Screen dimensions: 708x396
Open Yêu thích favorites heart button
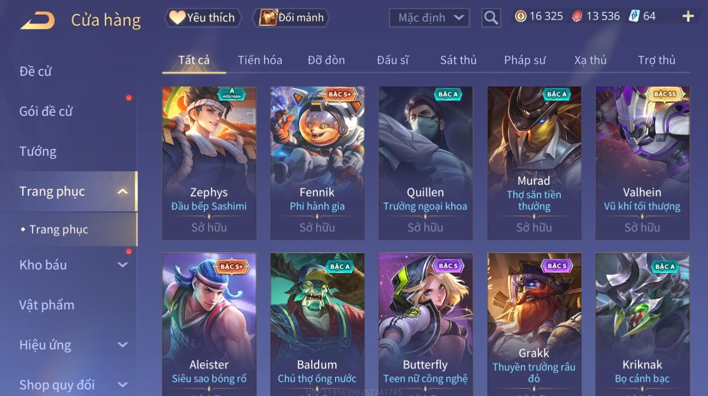click(203, 18)
